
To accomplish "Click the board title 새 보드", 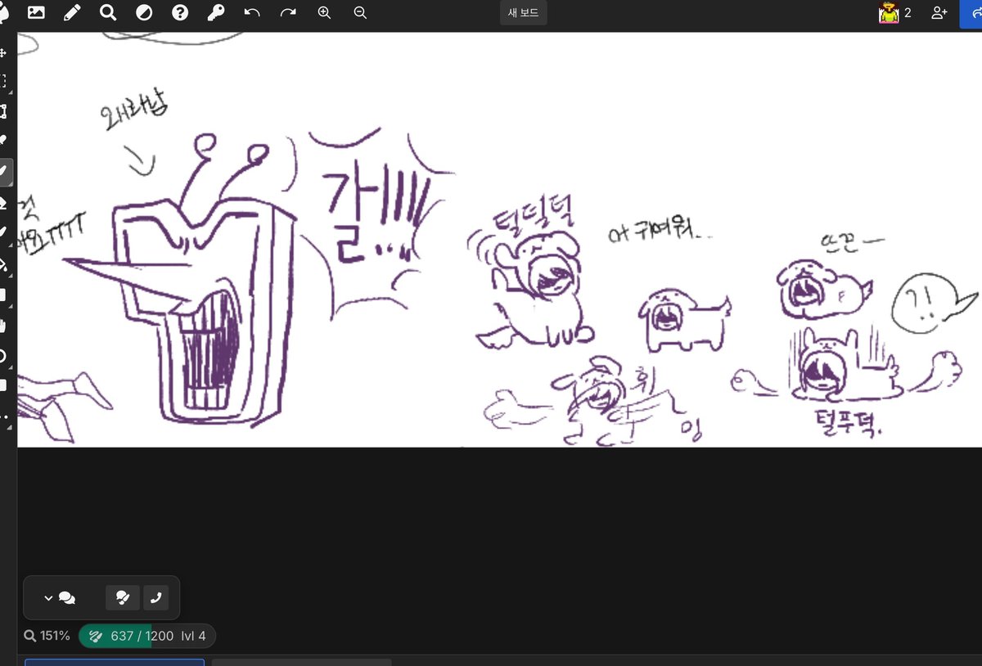I will click(523, 13).
